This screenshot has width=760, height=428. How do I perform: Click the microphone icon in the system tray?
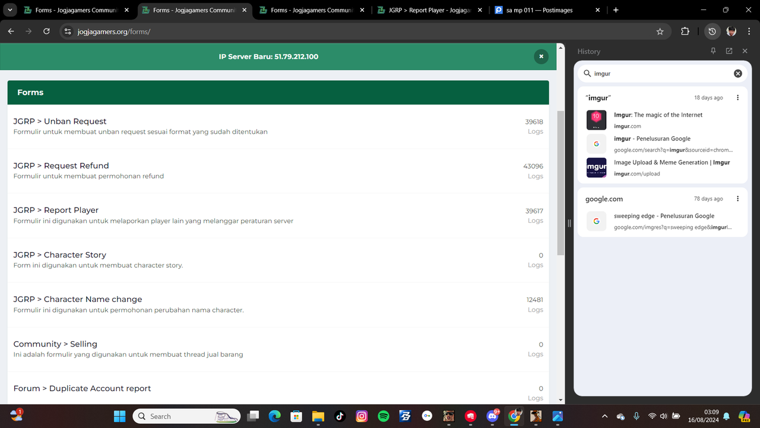click(x=636, y=416)
